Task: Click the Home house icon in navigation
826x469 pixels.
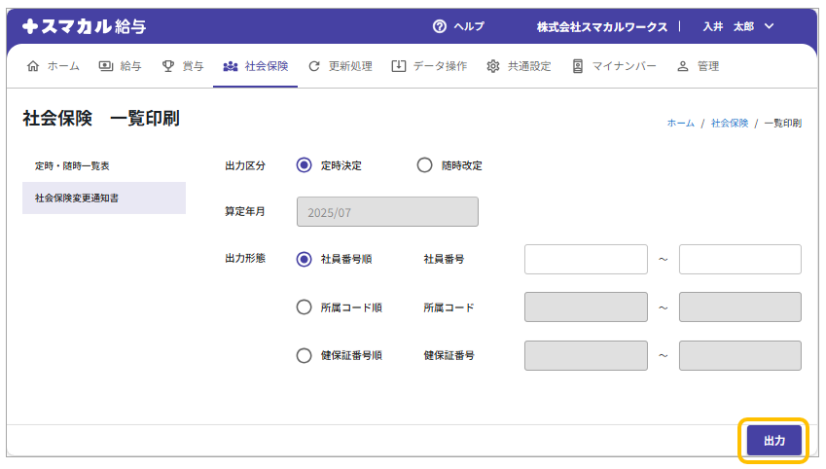Action: click(x=34, y=66)
